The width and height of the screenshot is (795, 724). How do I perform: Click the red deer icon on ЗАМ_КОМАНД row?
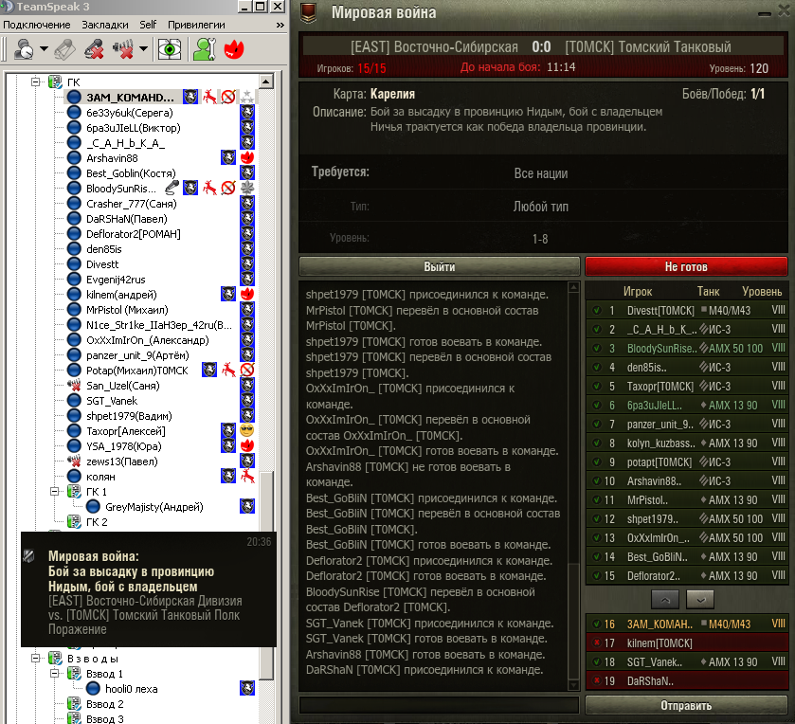(x=209, y=97)
